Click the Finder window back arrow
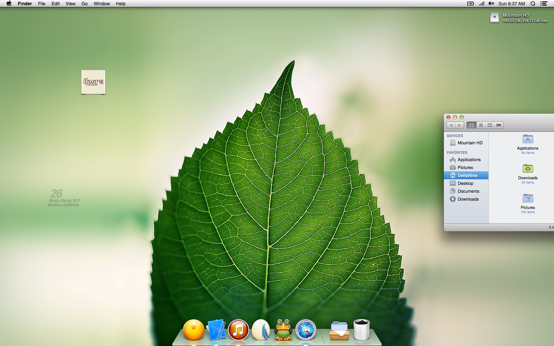554x346 pixels. click(x=451, y=125)
